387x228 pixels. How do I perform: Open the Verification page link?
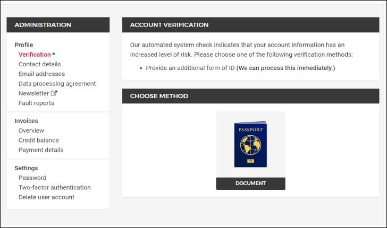[35, 55]
